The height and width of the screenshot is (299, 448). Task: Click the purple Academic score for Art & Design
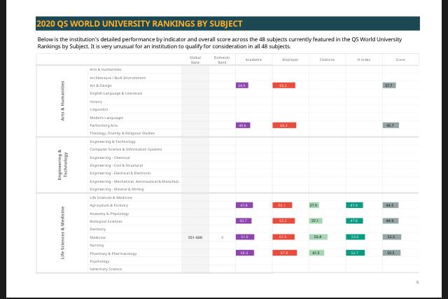[241, 85]
